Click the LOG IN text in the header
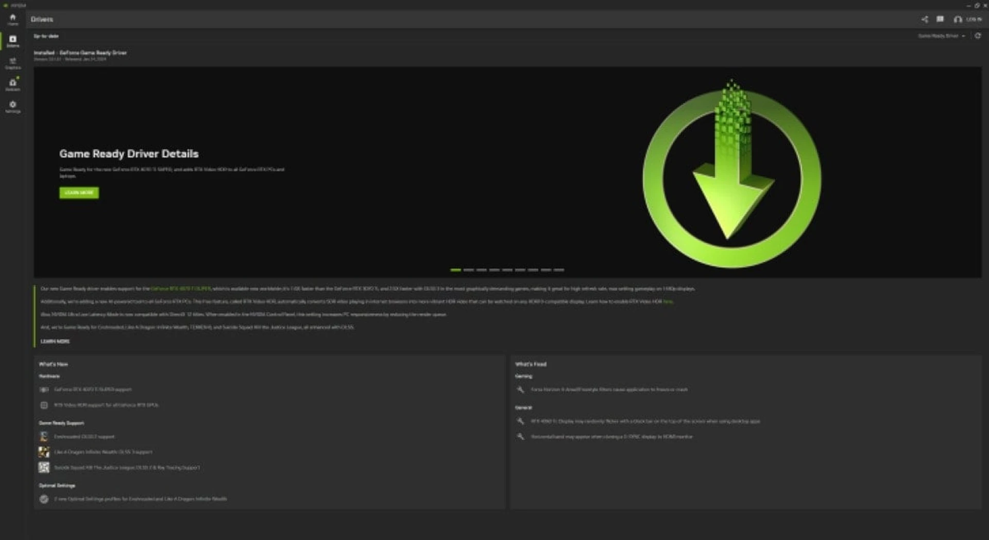Image resolution: width=989 pixels, height=540 pixels. pyautogui.click(x=974, y=20)
